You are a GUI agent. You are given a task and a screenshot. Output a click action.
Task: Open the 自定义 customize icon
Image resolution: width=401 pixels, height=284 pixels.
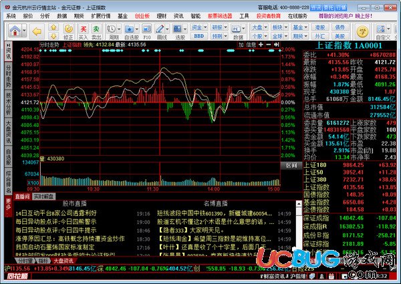coord(380,29)
